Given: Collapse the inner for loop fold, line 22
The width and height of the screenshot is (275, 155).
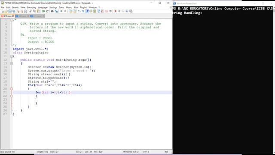Looking at the screenshot, I should click(12, 96).
